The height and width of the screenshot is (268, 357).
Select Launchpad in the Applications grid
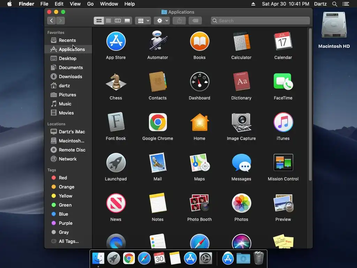click(116, 163)
